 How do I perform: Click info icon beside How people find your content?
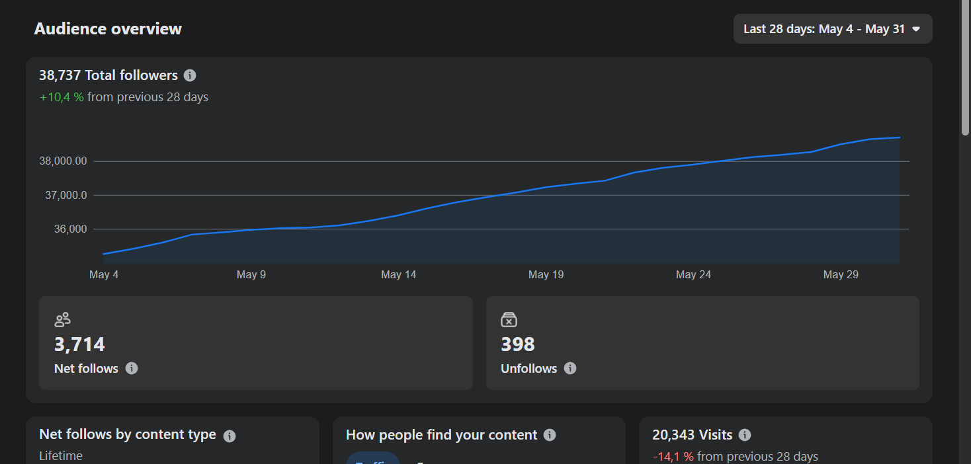pos(550,435)
